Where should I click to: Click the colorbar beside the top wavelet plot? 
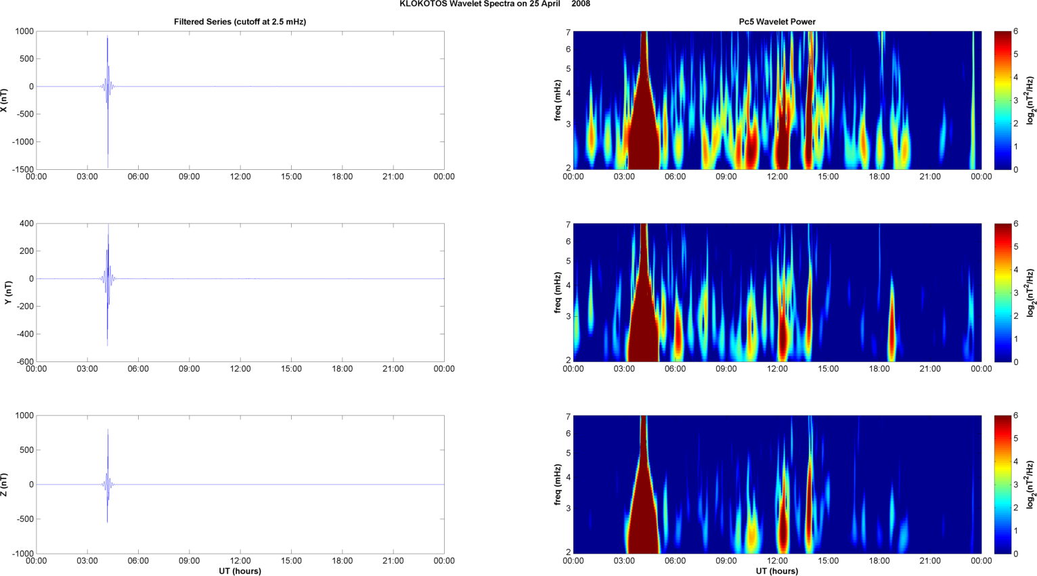1002,100
